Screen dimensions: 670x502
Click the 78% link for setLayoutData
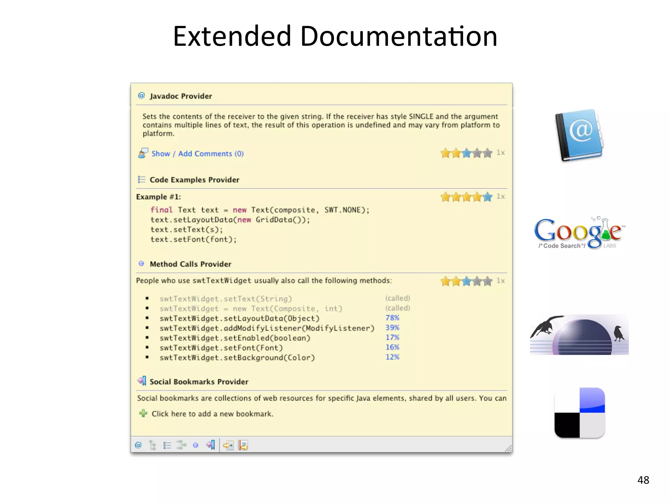point(392,318)
